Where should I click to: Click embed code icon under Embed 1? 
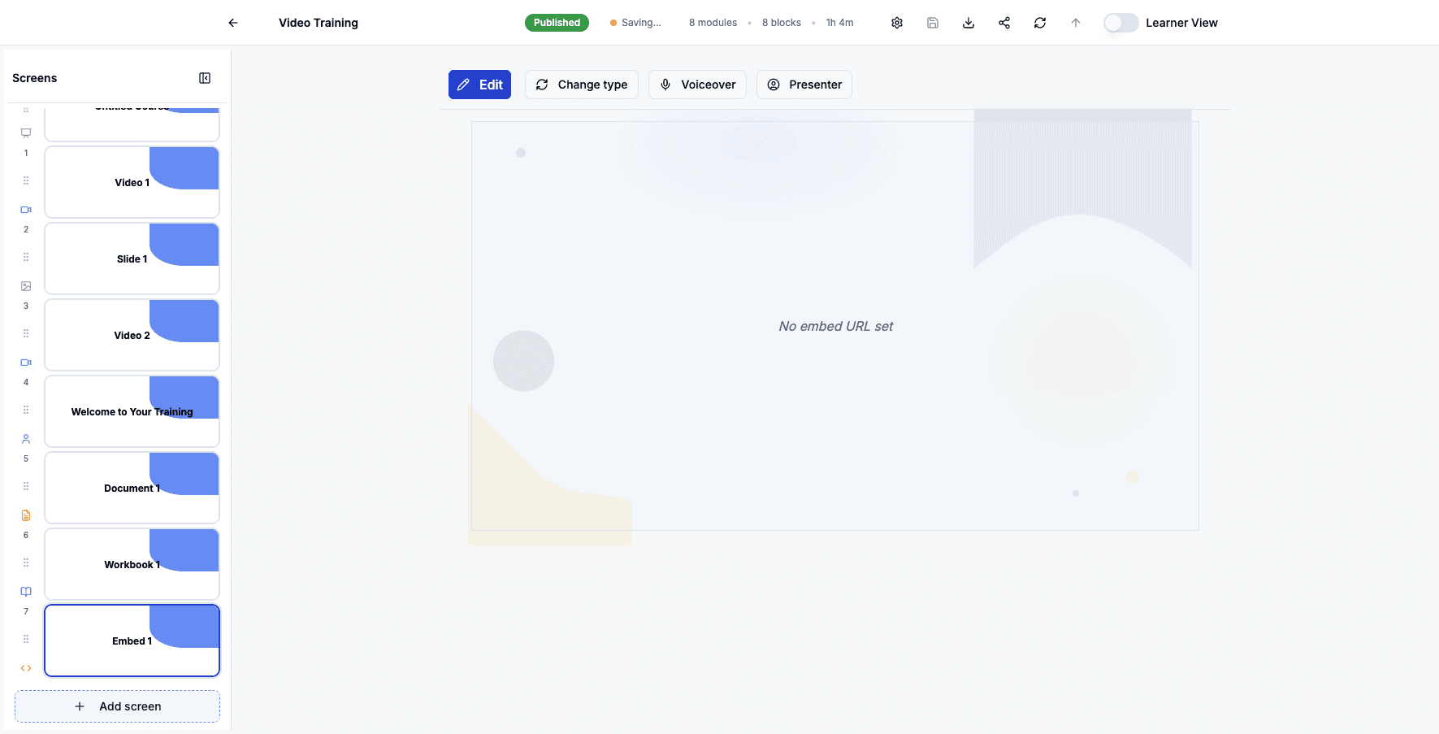click(x=26, y=668)
